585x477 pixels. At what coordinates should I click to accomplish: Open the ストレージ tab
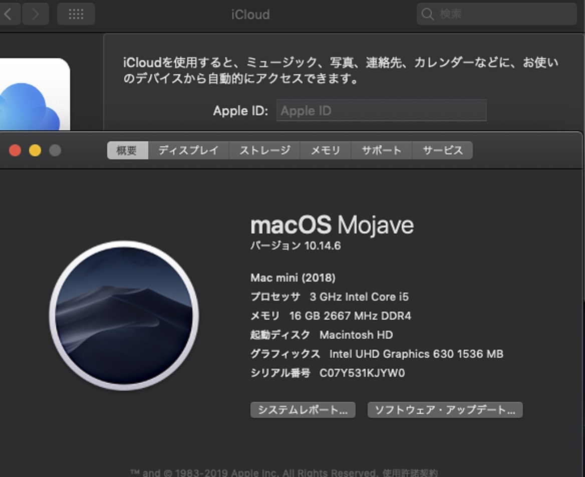pos(264,150)
